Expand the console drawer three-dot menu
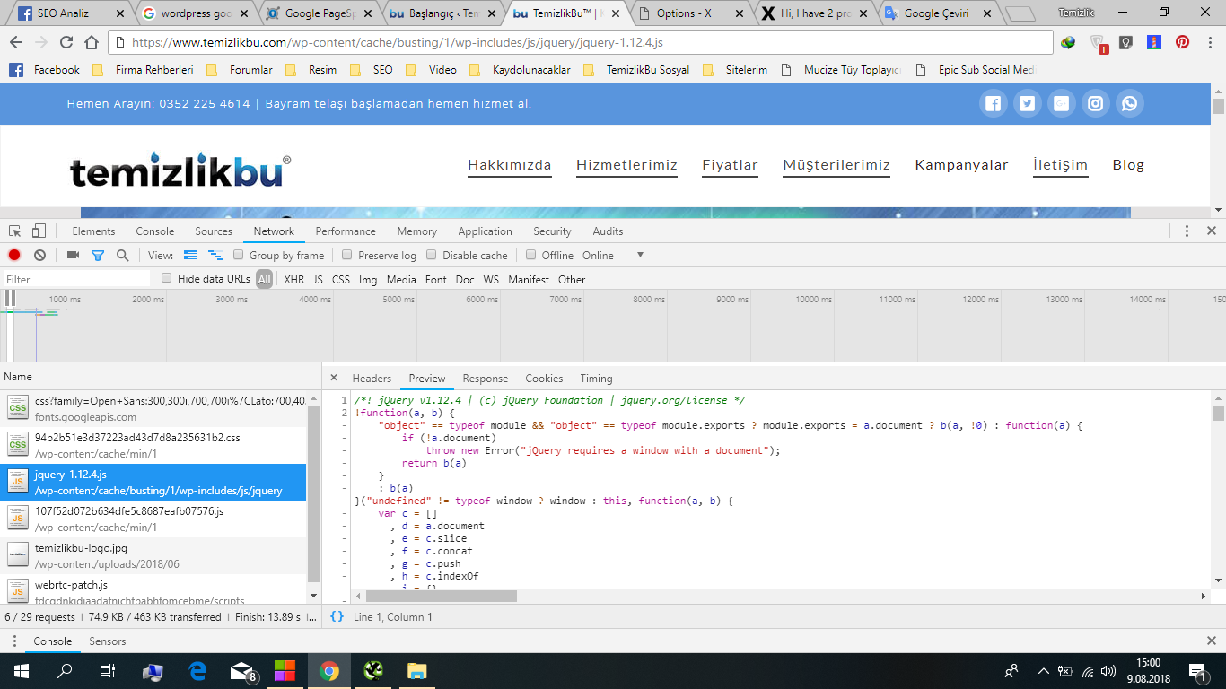 (13, 641)
